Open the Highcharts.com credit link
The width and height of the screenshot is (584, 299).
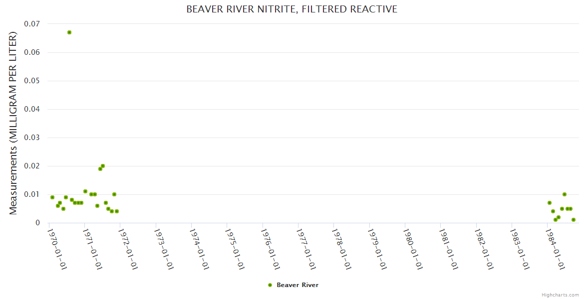pos(560,295)
